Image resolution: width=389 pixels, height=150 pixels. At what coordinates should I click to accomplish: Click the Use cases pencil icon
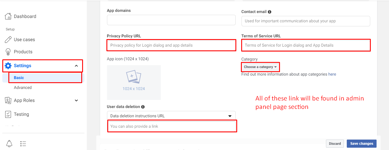[x=8, y=39]
